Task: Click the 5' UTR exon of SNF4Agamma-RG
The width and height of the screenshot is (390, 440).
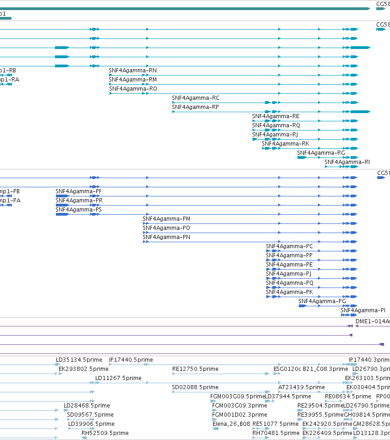Action: coord(302,158)
